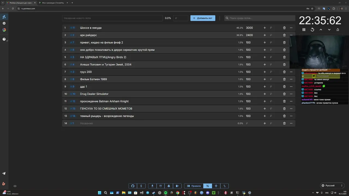The height and width of the screenshot is (196, 349).
Task: Open more options for груз 200
Action: (x=291, y=72)
